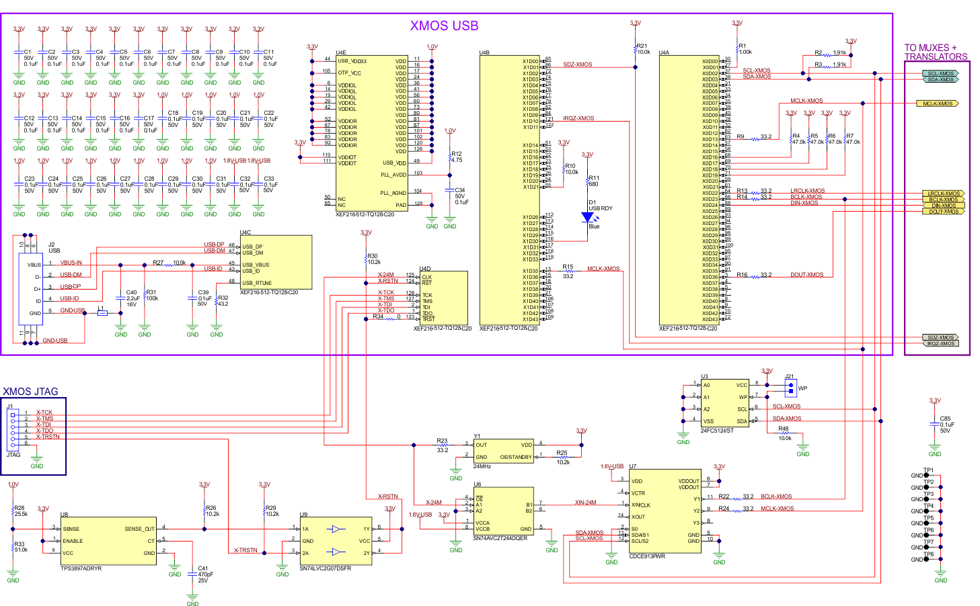This screenshot has height=606, width=980.
Task: Select resistor R12 4.75 label
Action: click(457, 157)
